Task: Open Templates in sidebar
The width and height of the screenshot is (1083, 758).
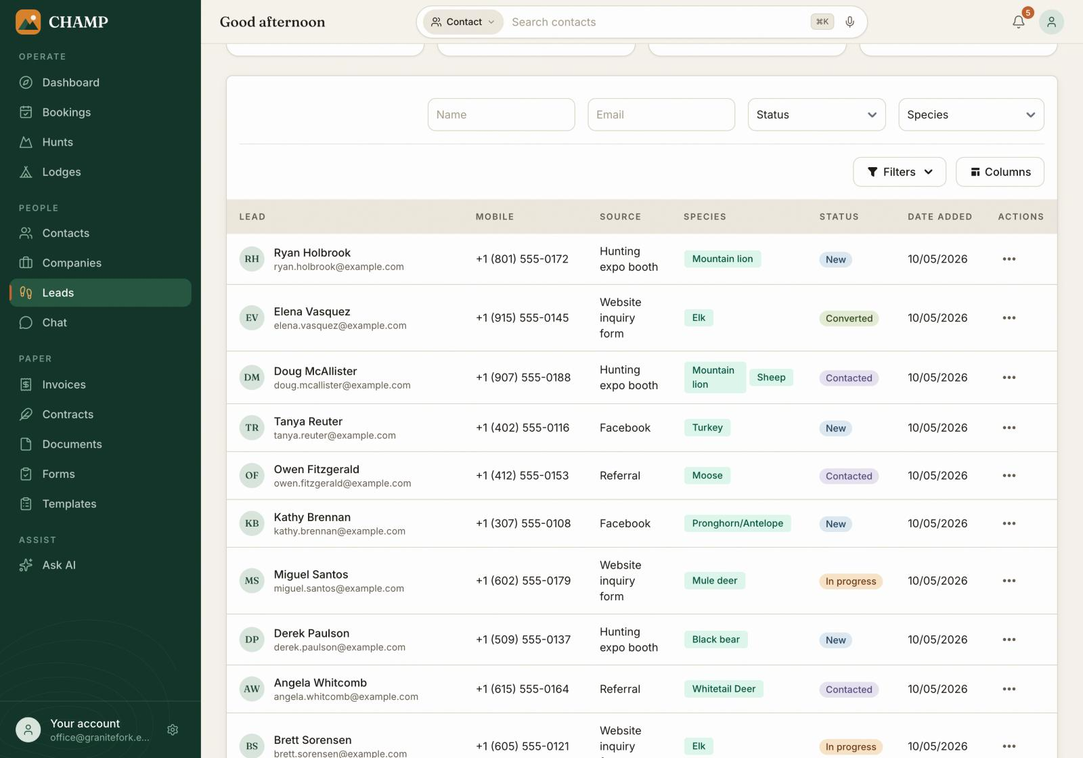Action: [x=100, y=504]
